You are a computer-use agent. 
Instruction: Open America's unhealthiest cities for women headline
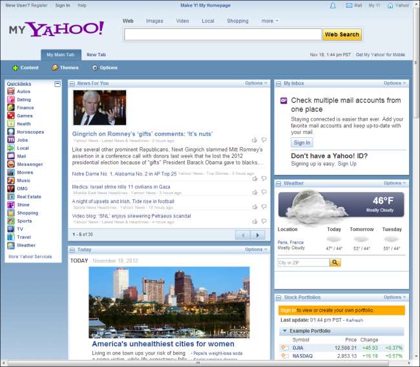[163, 344]
